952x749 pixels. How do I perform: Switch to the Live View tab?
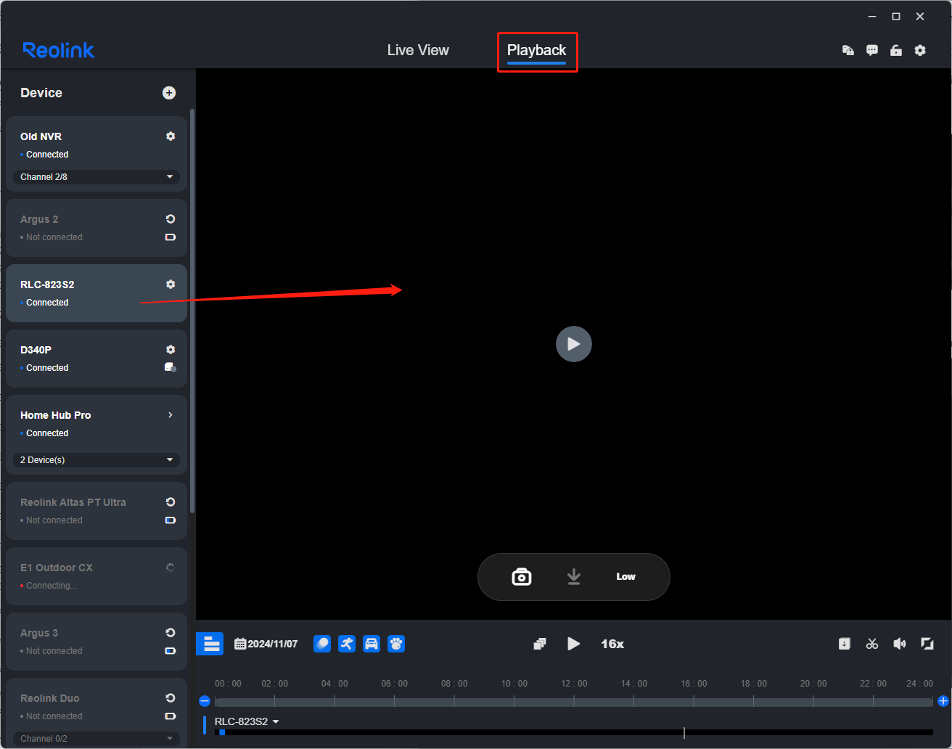pyautogui.click(x=418, y=50)
